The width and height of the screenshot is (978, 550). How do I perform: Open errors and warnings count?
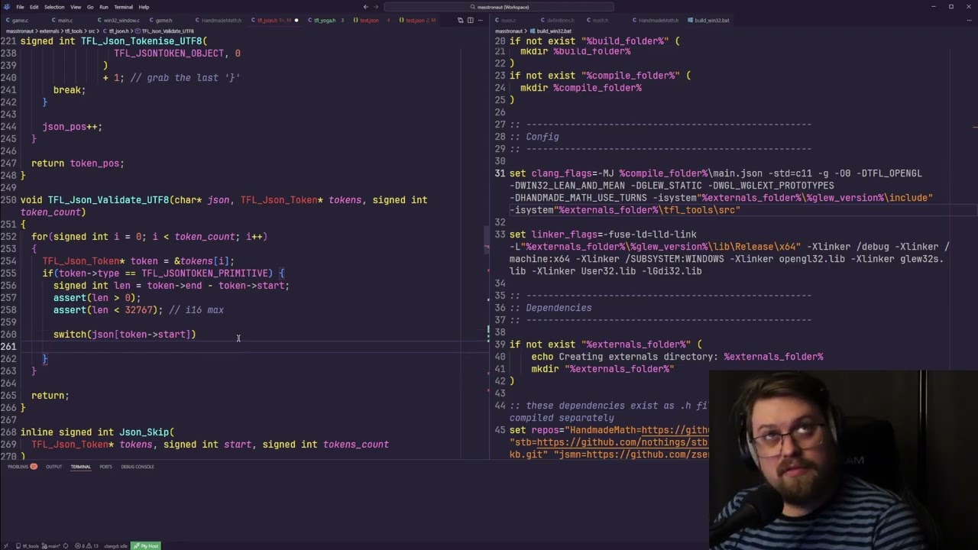86,546
